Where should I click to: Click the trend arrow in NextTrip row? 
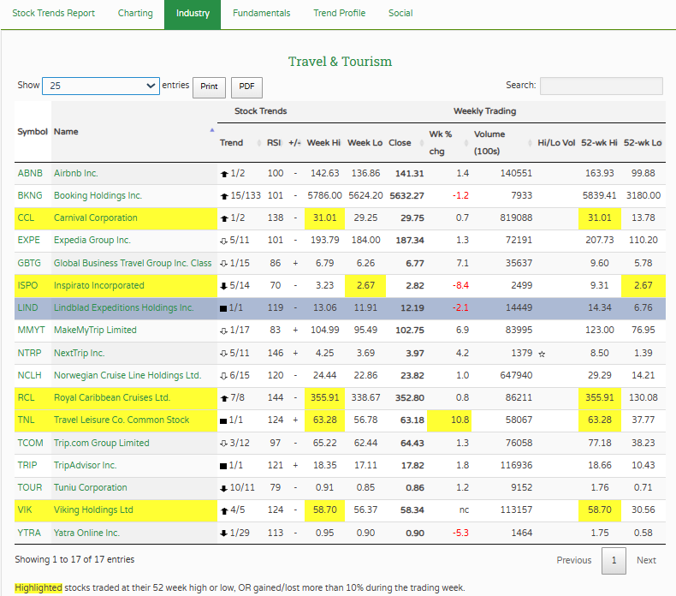pyautogui.click(x=223, y=354)
